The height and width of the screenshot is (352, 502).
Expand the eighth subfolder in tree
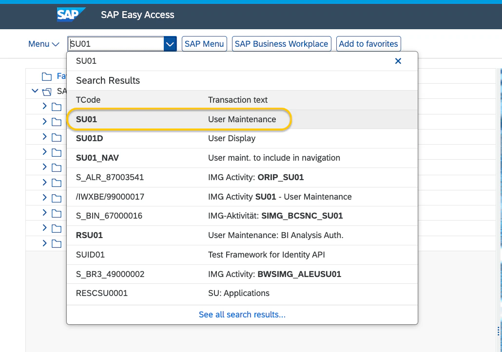tap(44, 213)
